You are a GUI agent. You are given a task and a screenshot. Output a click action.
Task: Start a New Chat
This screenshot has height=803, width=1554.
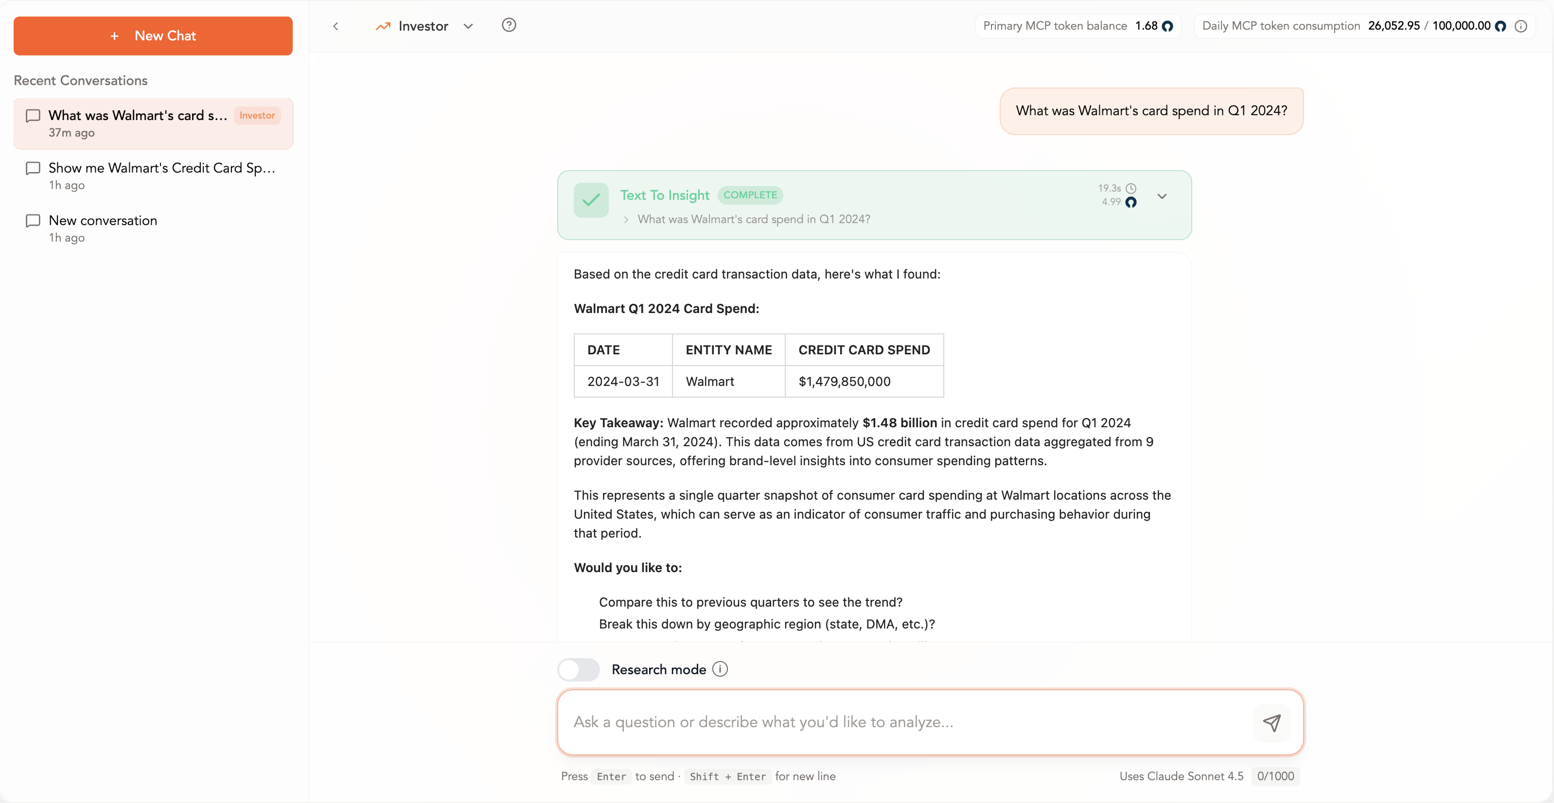[153, 35]
